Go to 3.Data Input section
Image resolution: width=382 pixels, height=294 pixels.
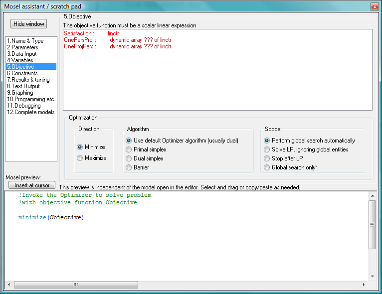pyautogui.click(x=21, y=54)
